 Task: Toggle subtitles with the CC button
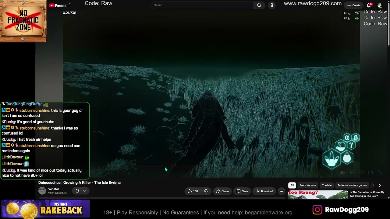click(x=352, y=172)
